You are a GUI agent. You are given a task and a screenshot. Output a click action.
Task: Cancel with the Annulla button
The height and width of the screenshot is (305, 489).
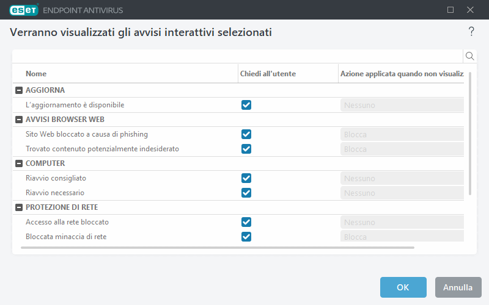tap(458, 287)
